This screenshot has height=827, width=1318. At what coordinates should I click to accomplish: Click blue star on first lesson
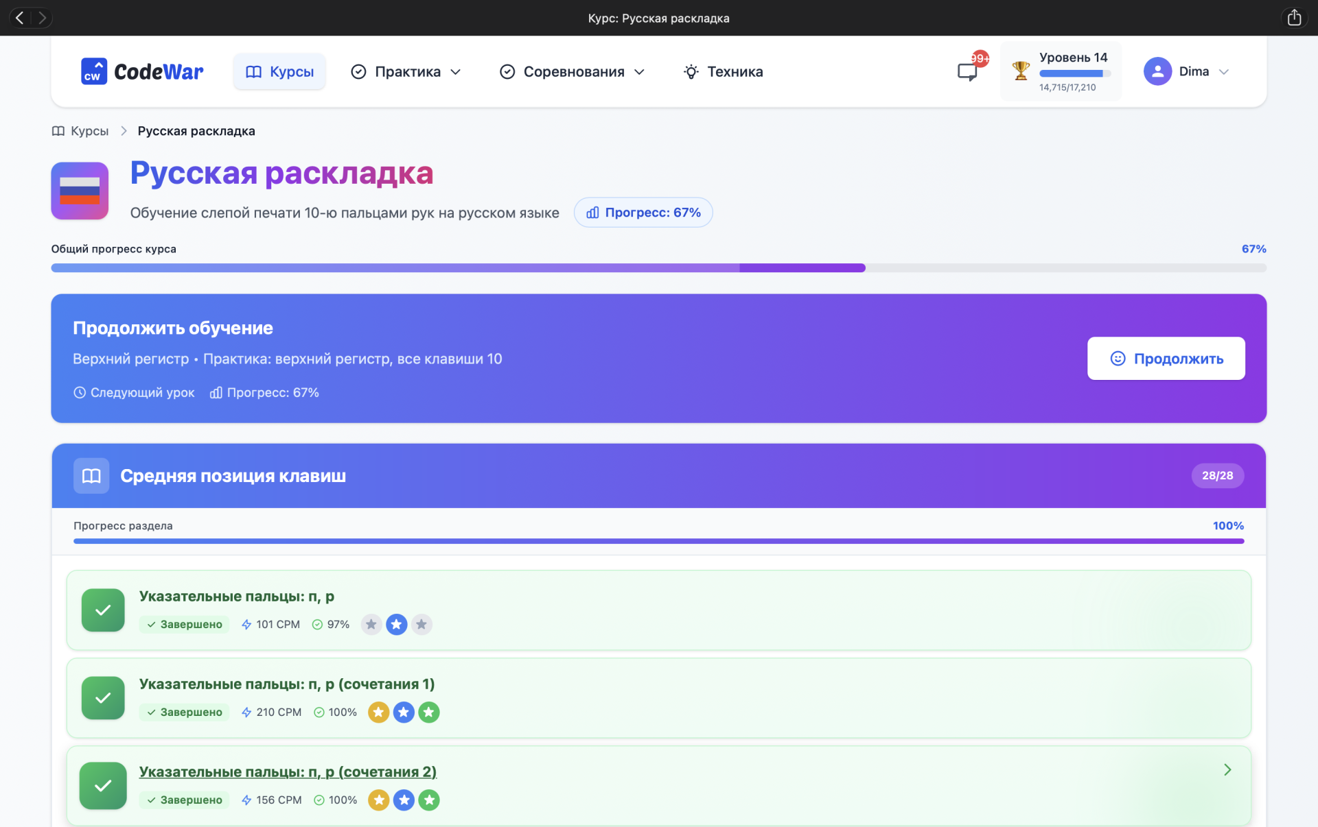click(x=396, y=625)
